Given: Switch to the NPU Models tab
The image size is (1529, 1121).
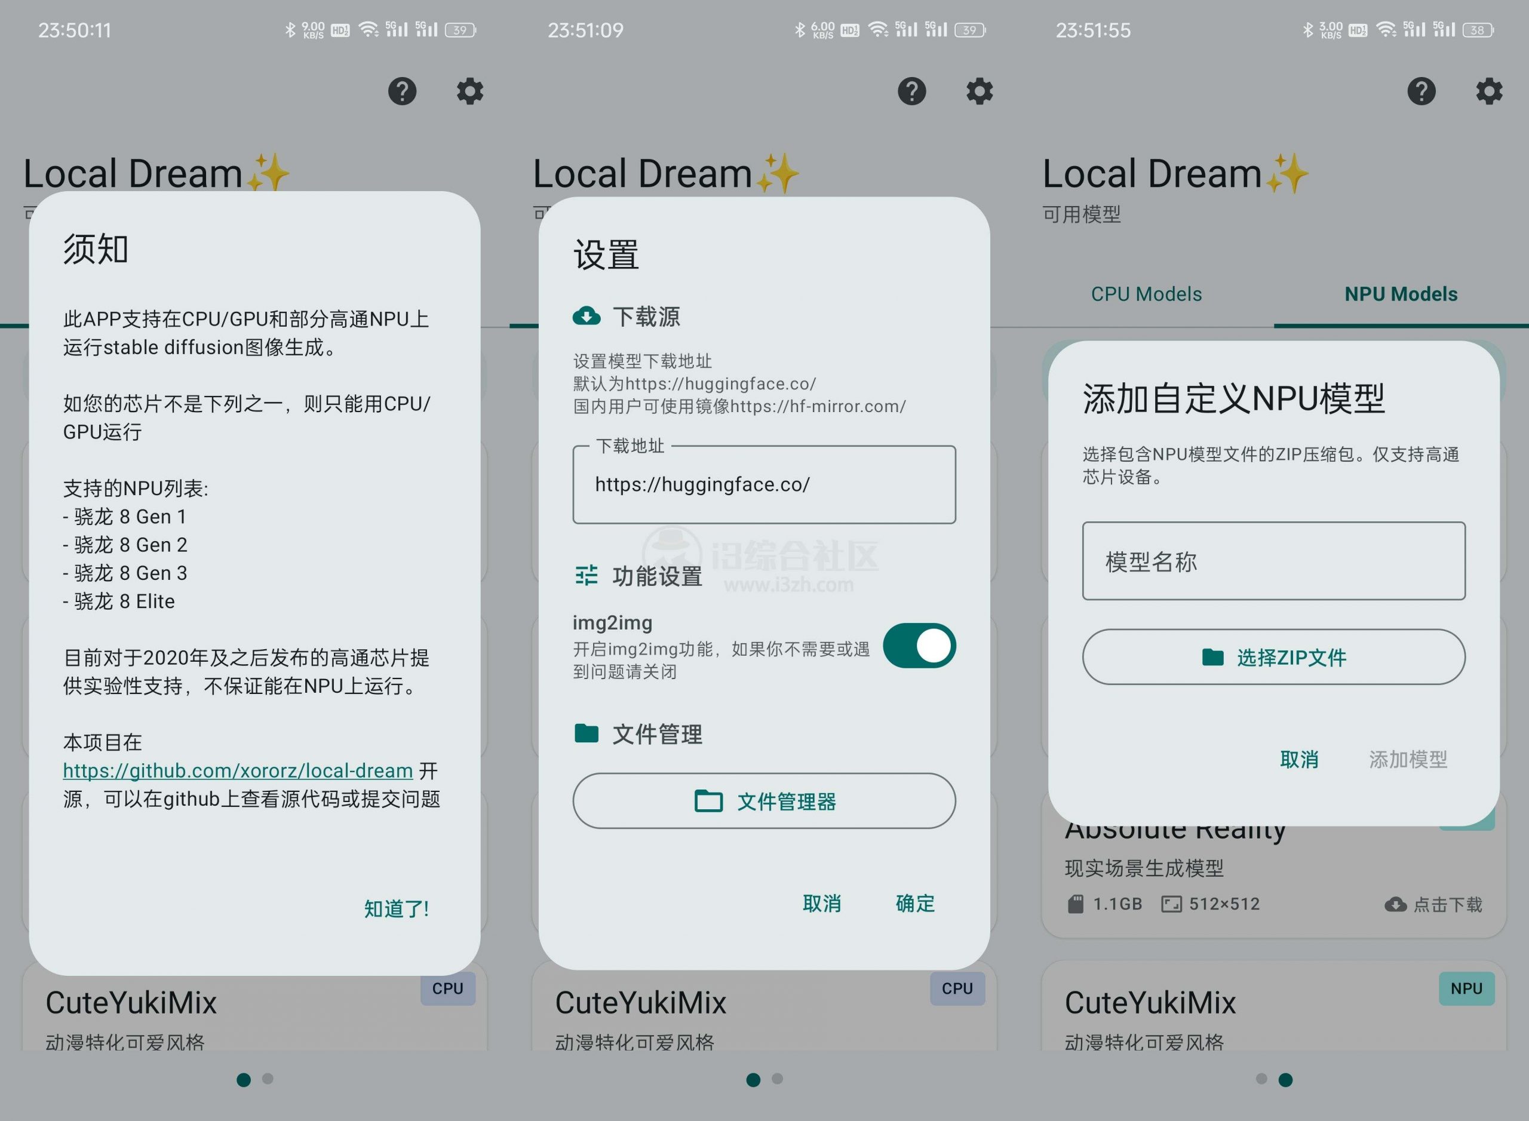Looking at the screenshot, I should coord(1399,294).
